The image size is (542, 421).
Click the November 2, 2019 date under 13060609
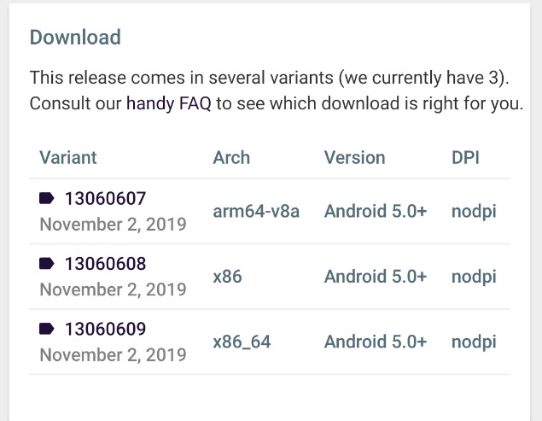point(113,355)
